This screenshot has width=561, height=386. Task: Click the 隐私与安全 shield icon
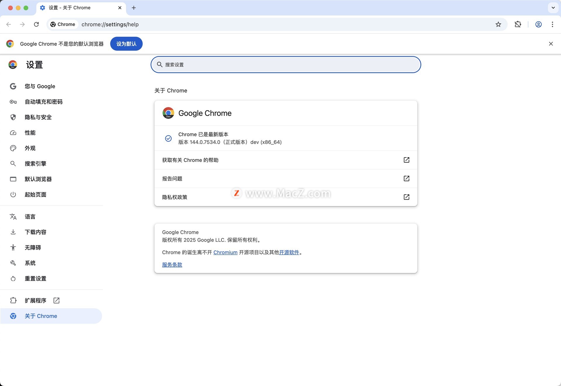pyautogui.click(x=13, y=117)
